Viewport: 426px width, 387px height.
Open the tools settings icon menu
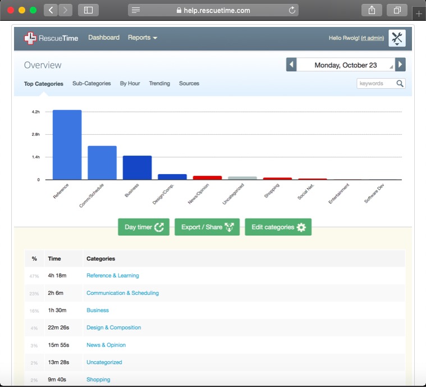397,38
